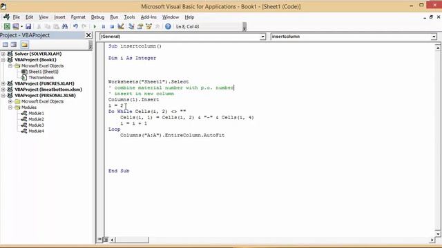This screenshot has width=442, height=248.
Task: Select Sheet1 (Sheet1) in project tree
Action: (x=43, y=72)
